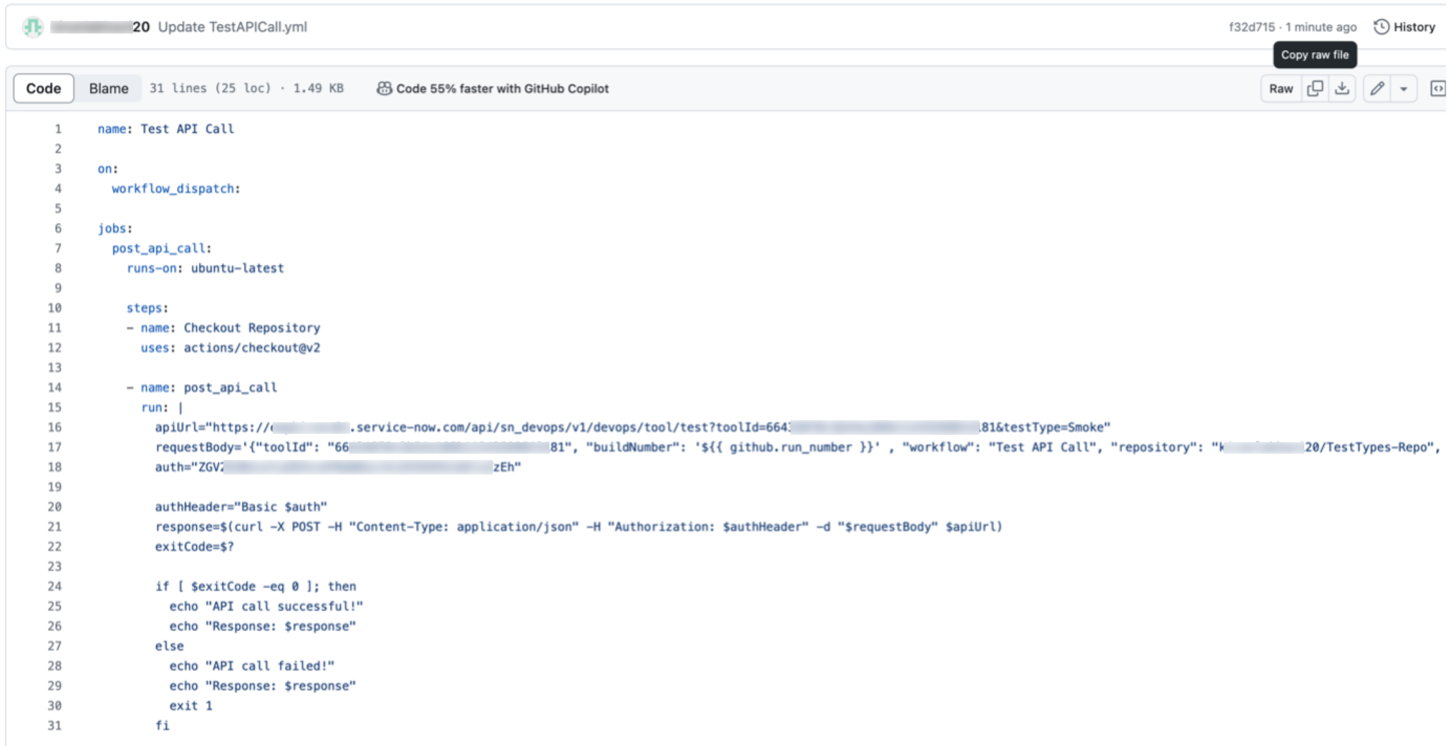Click the commit author's avatar
The image size is (1451, 746).
(x=33, y=27)
